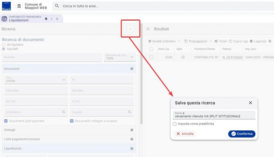Expand the Dettagli section
The image size is (274, 157).
tap(132, 130)
